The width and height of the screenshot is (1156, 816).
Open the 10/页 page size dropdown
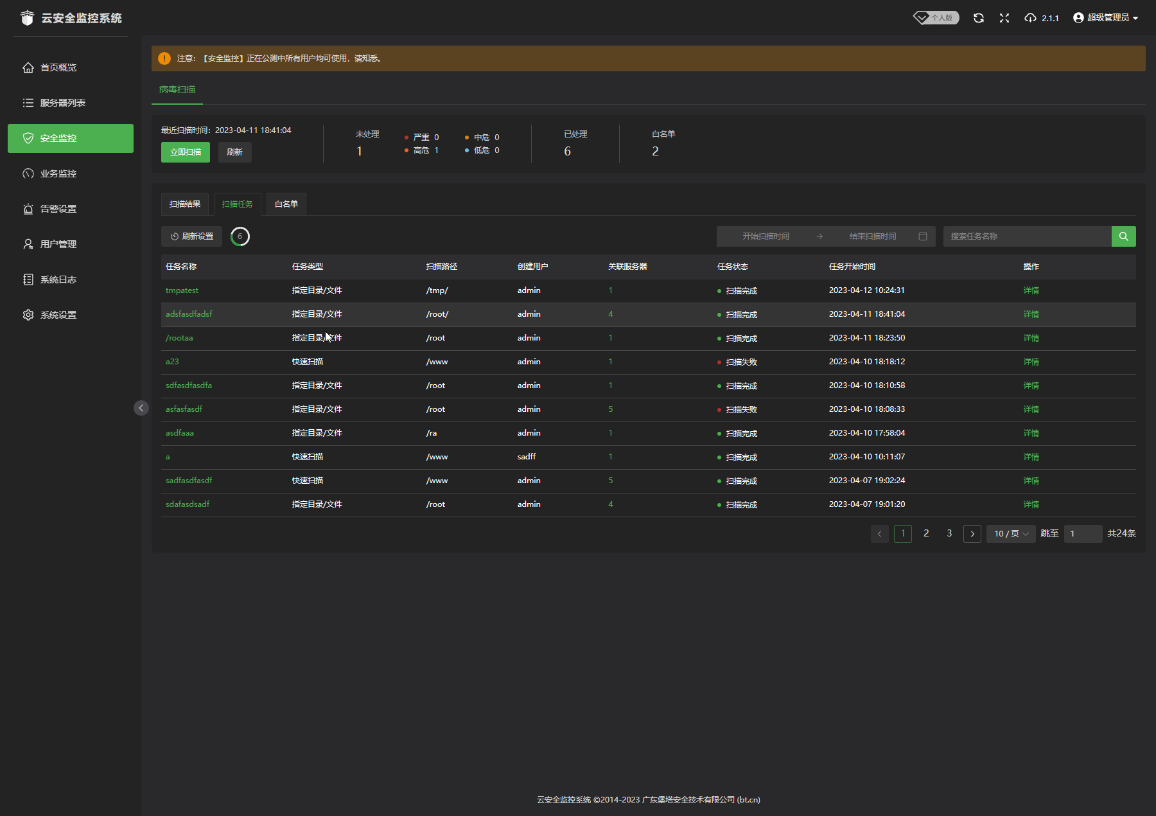point(1011,534)
